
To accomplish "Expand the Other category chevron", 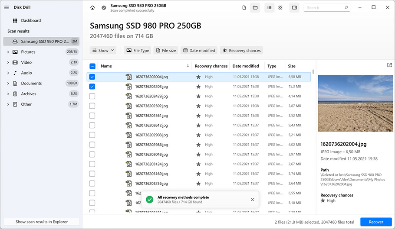I will pos(8,104).
